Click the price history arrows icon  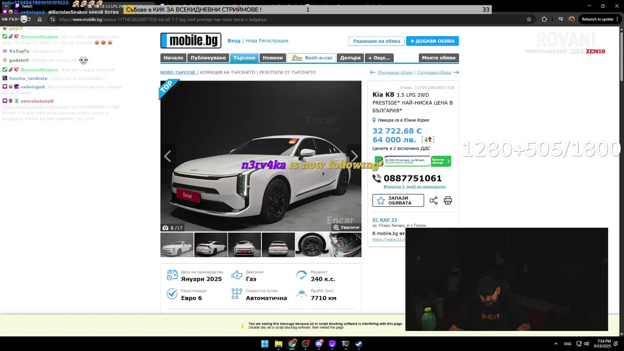[x=428, y=140]
